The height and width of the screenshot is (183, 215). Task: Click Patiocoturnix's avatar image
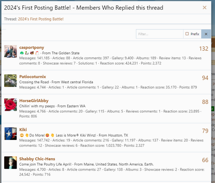(11, 81)
